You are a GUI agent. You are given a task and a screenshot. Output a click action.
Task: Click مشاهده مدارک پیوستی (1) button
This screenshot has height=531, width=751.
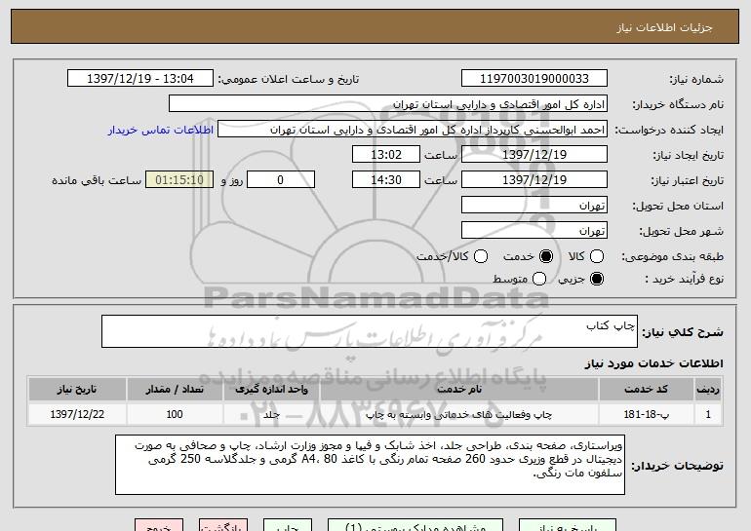[x=415, y=525]
